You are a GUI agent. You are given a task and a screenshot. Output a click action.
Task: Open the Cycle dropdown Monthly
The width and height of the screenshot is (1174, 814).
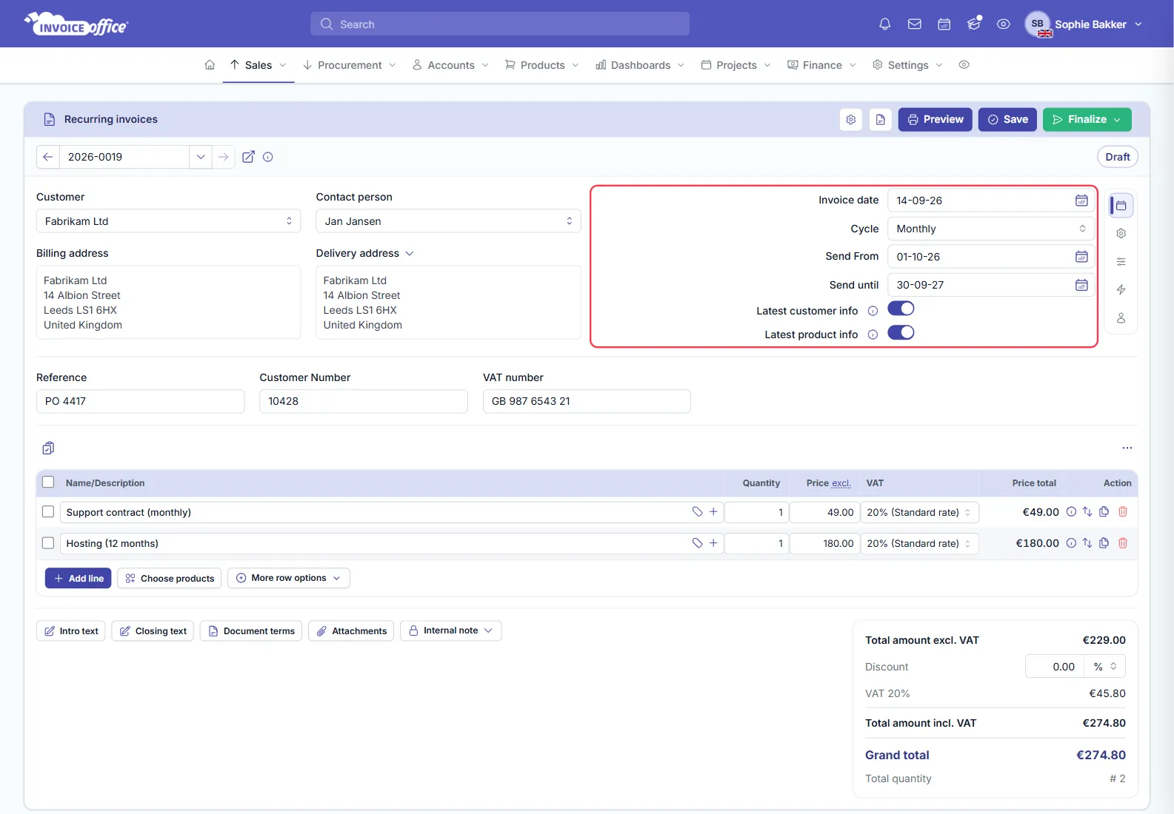pos(991,229)
